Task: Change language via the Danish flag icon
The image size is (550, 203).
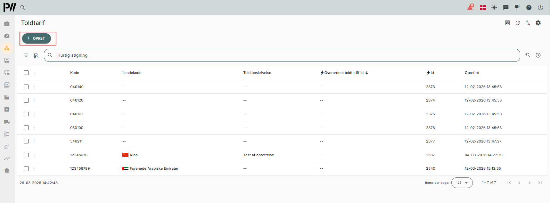Action: pos(483,7)
